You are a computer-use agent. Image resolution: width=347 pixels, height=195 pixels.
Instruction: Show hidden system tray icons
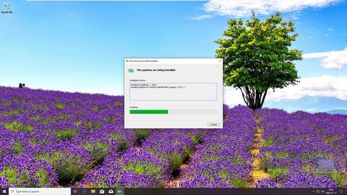click(314, 191)
